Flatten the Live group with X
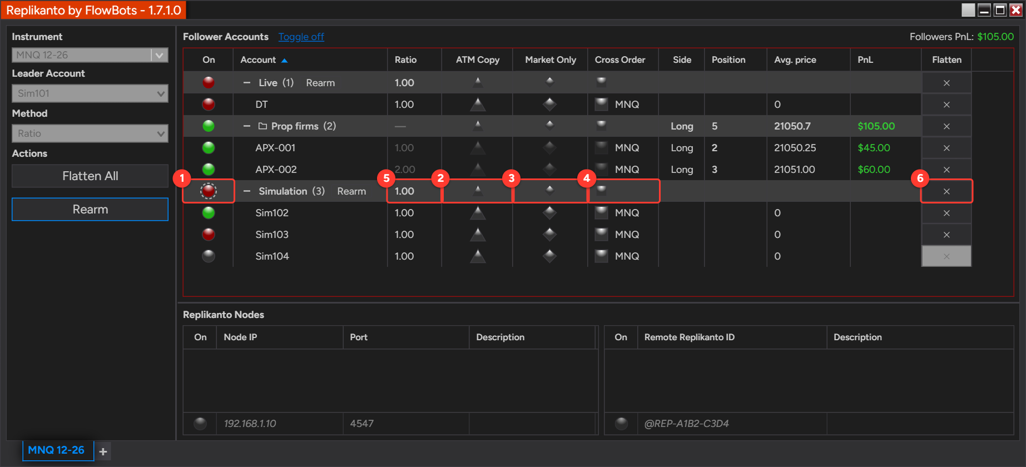This screenshot has width=1026, height=467. 946,83
